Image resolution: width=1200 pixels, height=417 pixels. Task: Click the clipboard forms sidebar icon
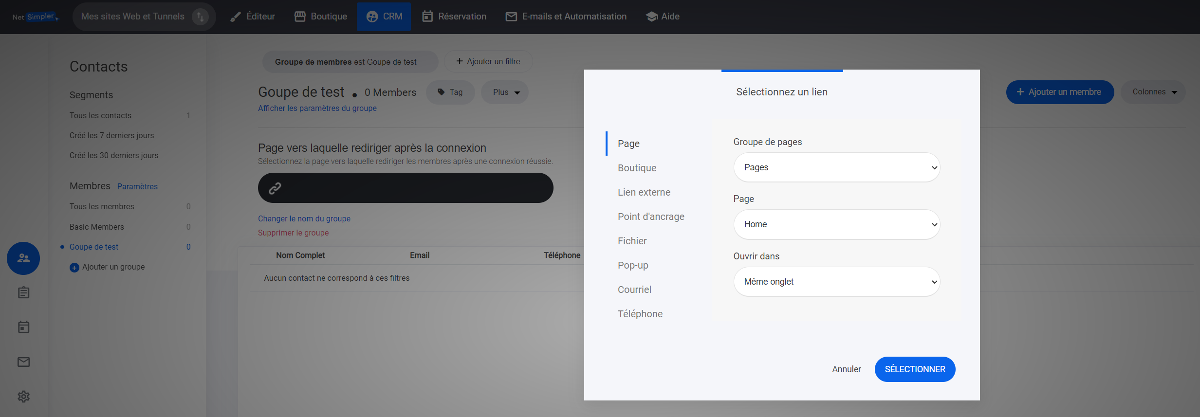pos(23,292)
